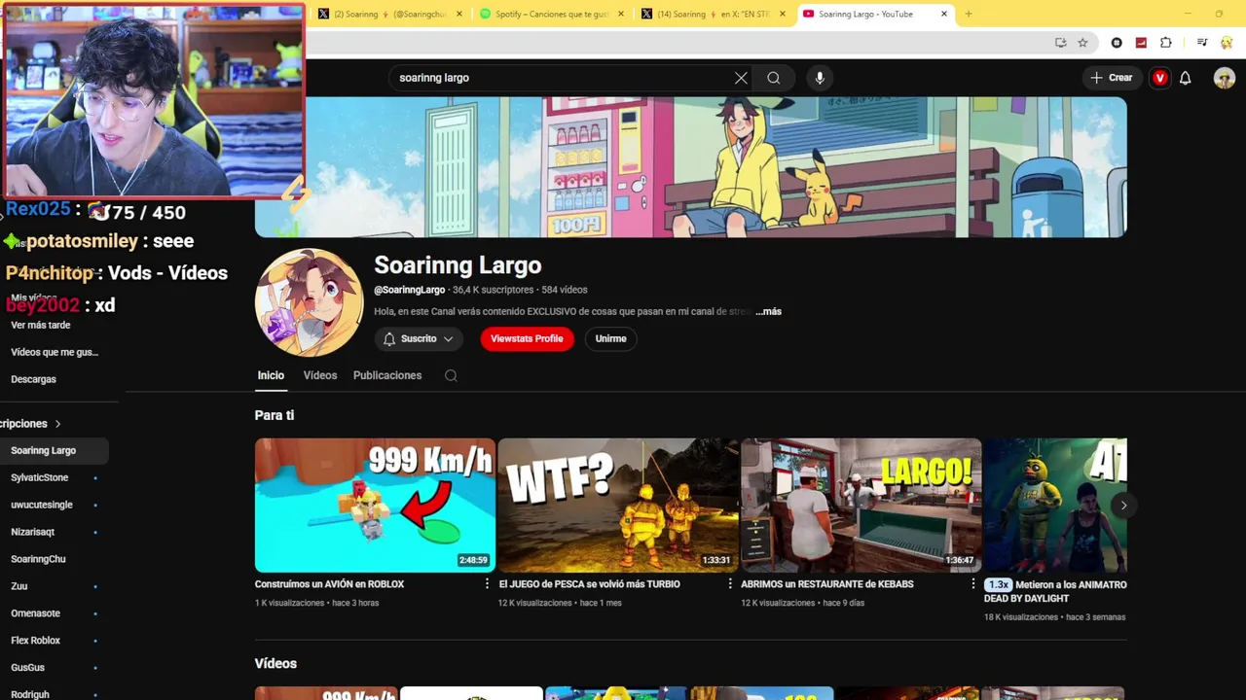
Task: Click the red chart extension icon
Action: [x=1141, y=43]
